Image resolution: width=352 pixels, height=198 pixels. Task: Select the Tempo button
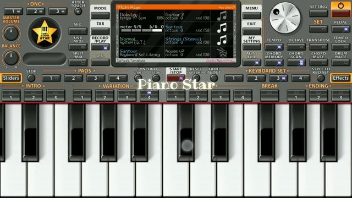[x=274, y=47]
